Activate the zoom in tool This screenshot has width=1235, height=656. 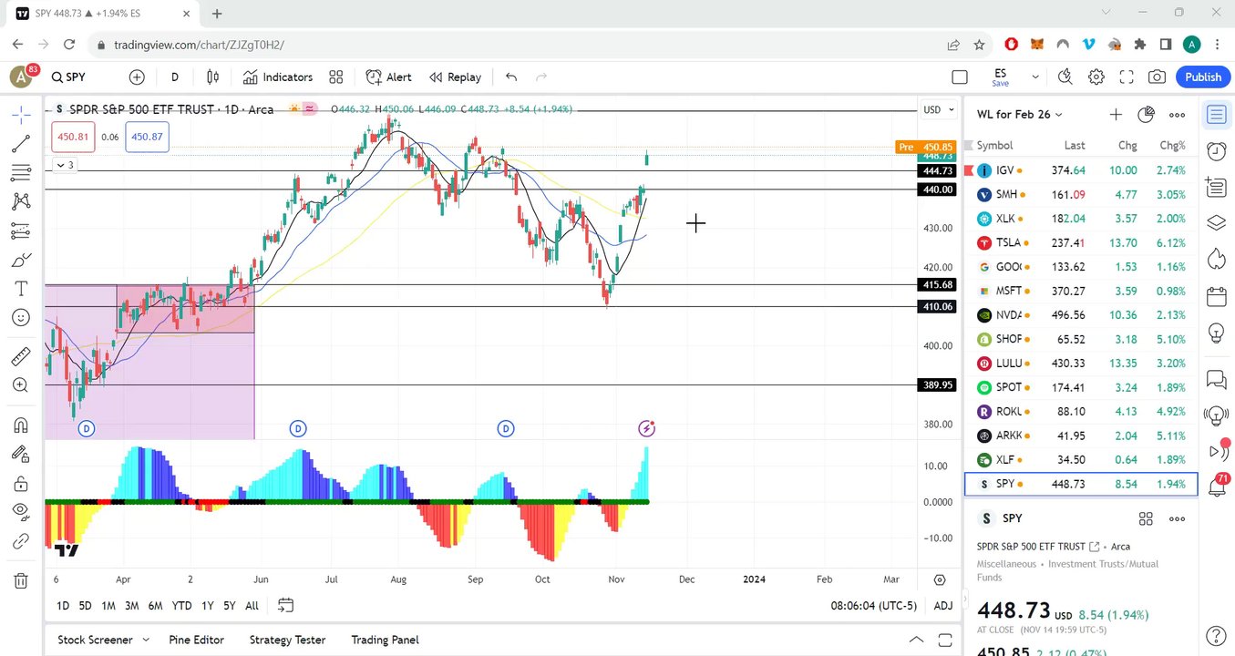coord(21,385)
